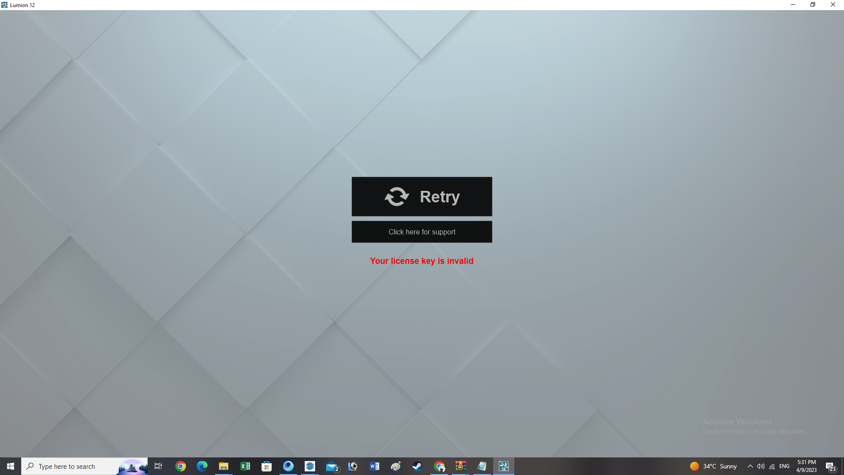This screenshot has height=475, width=844.
Task: Expand the hidden system tray icons
Action: pos(750,466)
